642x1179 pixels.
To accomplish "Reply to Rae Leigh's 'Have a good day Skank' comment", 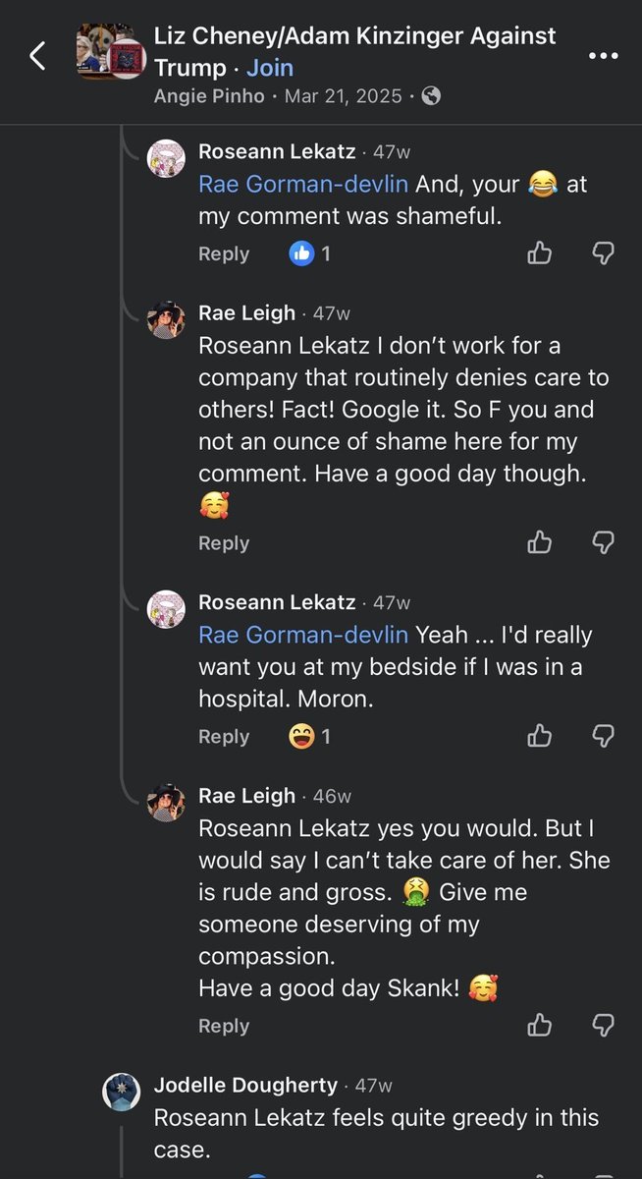I will [x=224, y=1026].
